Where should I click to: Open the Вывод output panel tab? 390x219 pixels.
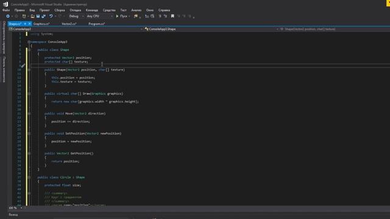(x=13, y=215)
